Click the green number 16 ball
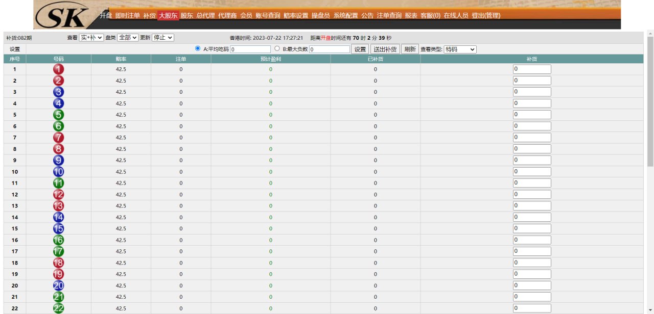 (59, 240)
